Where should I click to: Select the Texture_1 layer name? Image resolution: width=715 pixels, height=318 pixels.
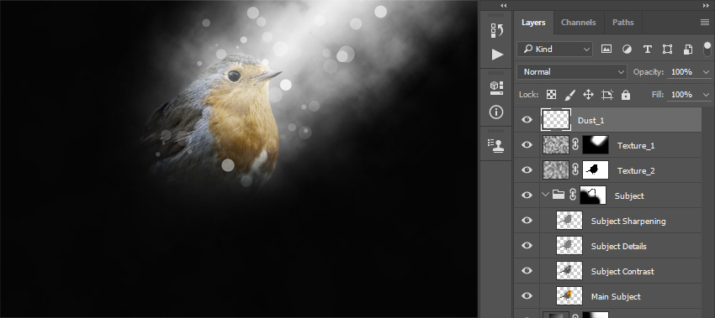636,146
